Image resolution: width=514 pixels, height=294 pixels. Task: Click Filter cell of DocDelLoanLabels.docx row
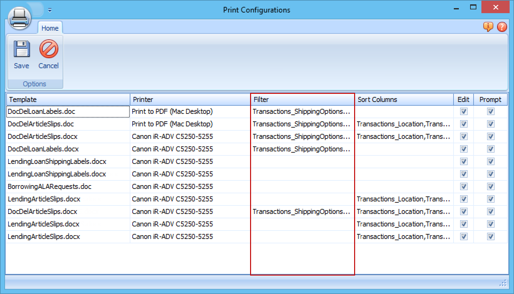pos(301,149)
